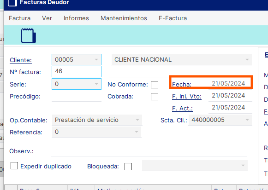The image size is (268, 190).
Task: Click the Observ. text field
Action: click(x=149, y=151)
